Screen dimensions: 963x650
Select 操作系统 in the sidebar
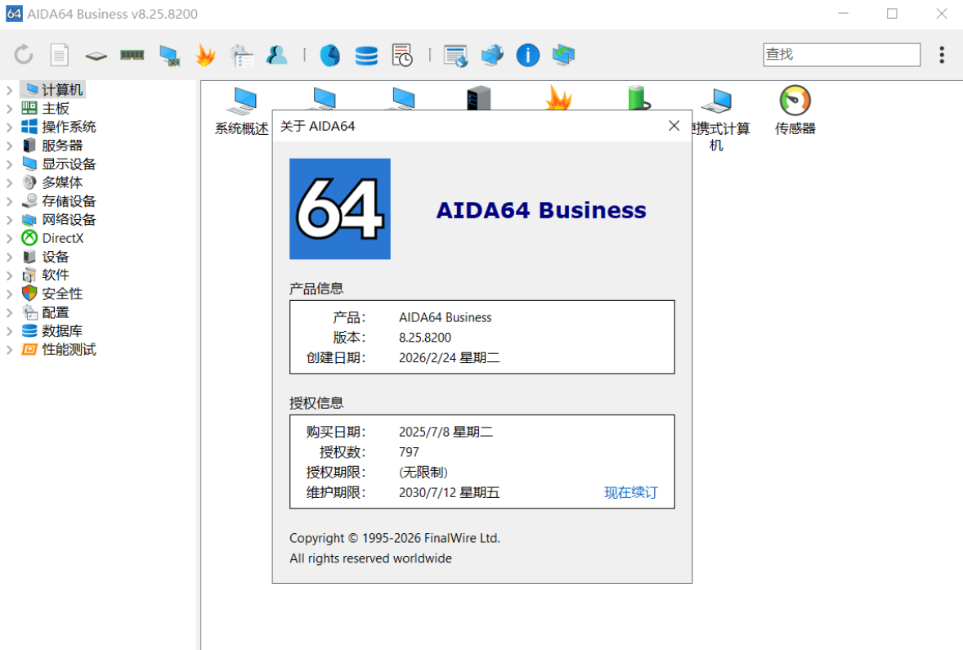(x=67, y=127)
